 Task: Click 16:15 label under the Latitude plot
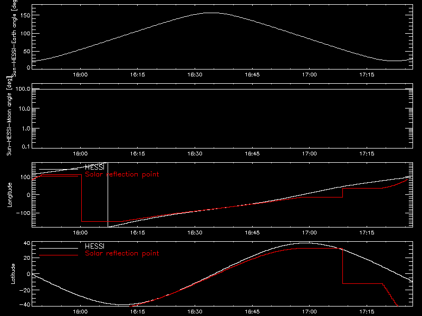click(138, 311)
